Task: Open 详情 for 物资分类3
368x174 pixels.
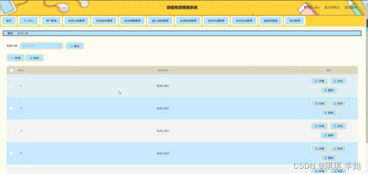Action: (x=320, y=126)
